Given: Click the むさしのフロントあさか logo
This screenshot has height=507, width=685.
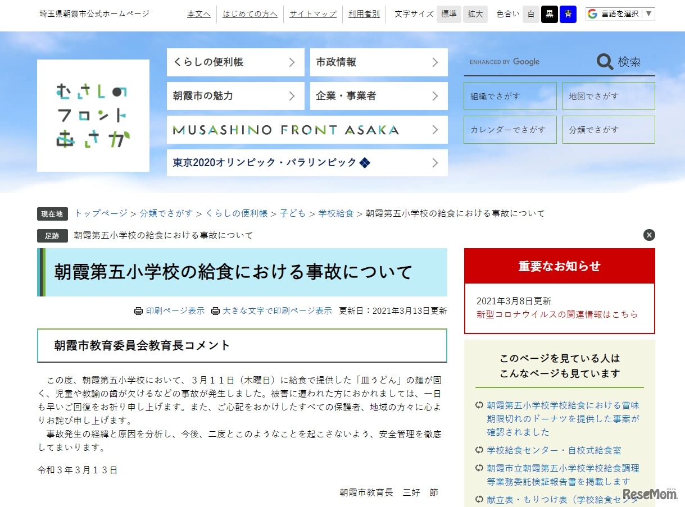Looking at the screenshot, I should [93, 116].
